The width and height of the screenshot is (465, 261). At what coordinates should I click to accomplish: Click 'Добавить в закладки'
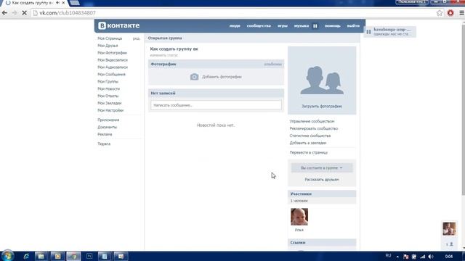[308, 143]
